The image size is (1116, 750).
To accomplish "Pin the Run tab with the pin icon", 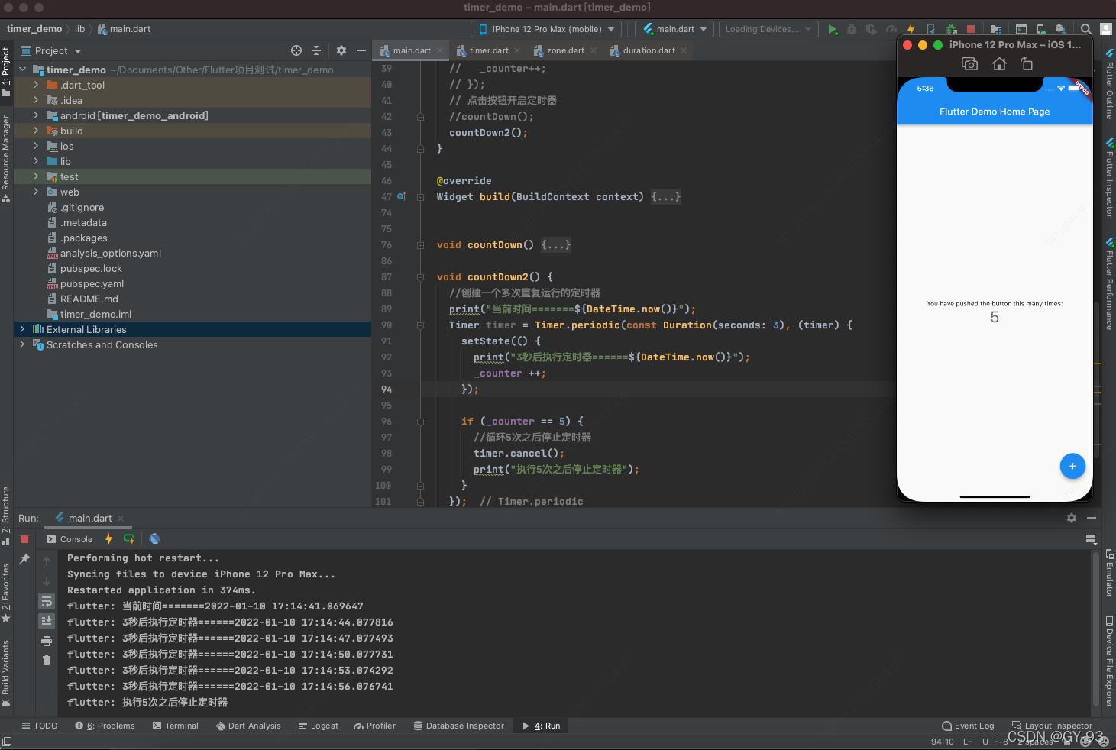I will pos(24,559).
